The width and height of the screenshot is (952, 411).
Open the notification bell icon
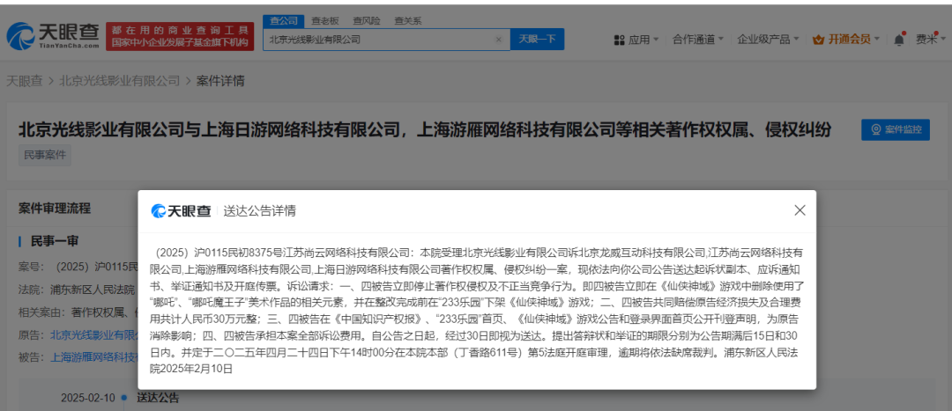coord(898,40)
